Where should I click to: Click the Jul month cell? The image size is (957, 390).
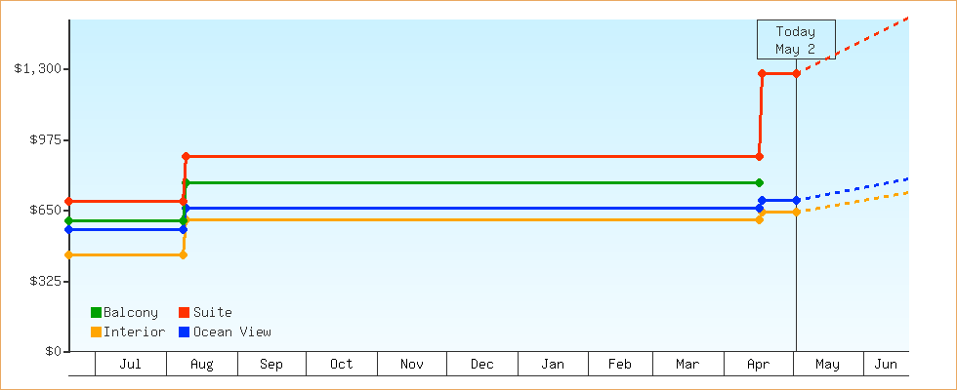(131, 364)
